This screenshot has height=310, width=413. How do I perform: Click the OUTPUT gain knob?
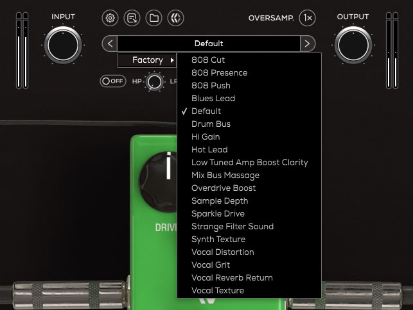coord(353,45)
